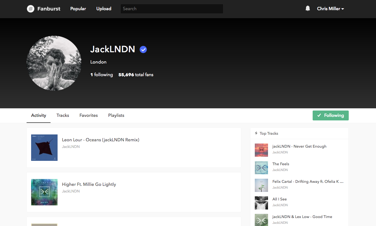Click JackLNDN artist under Oceans remix
This screenshot has width=376, height=226.
71,147
